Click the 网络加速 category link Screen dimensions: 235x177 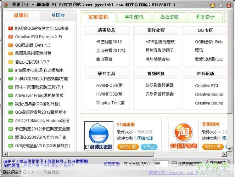coord(145,138)
